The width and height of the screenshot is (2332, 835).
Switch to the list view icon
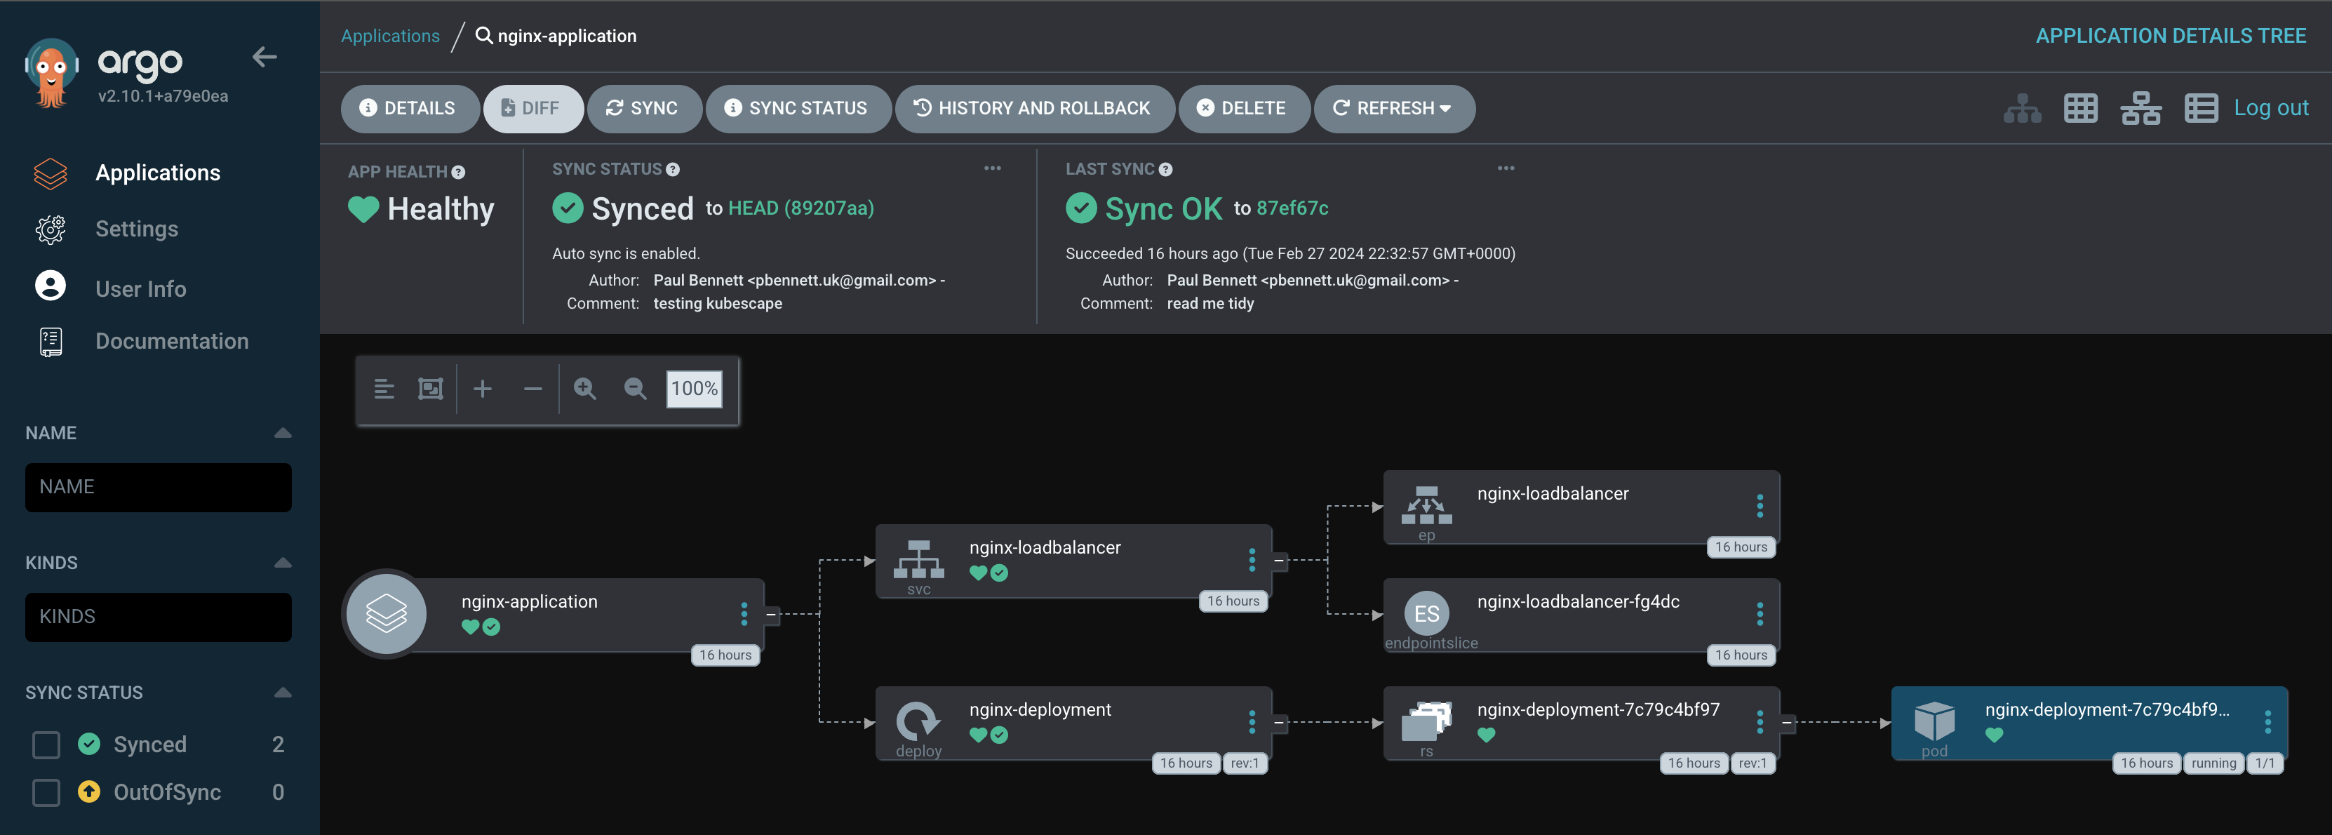[x=2200, y=109]
